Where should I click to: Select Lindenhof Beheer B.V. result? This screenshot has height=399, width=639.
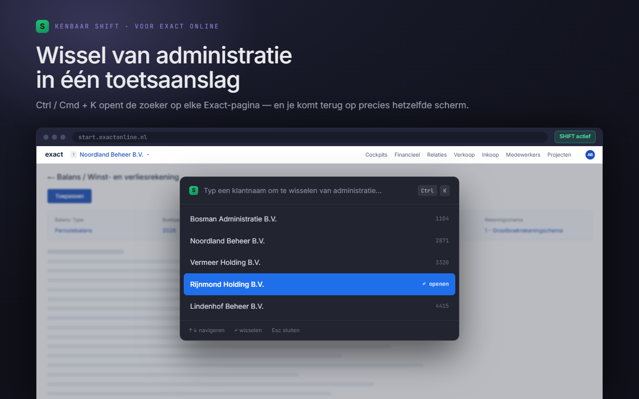pyautogui.click(x=319, y=306)
